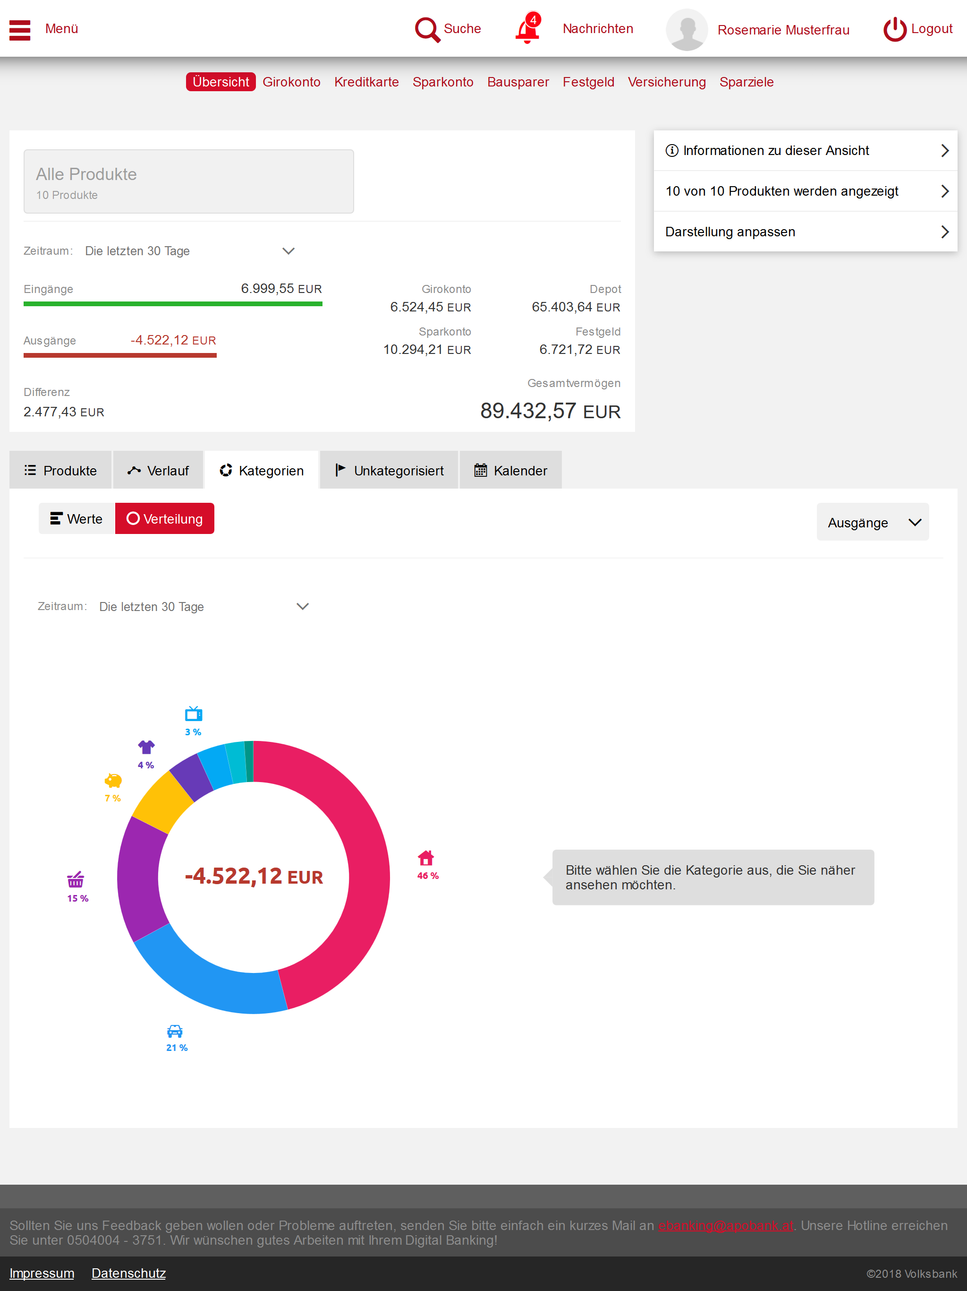Go to Festgeld section

point(588,82)
